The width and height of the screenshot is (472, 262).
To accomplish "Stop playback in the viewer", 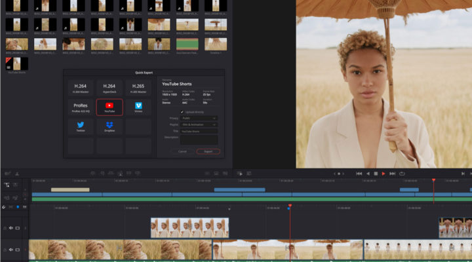I will pos(376,174).
